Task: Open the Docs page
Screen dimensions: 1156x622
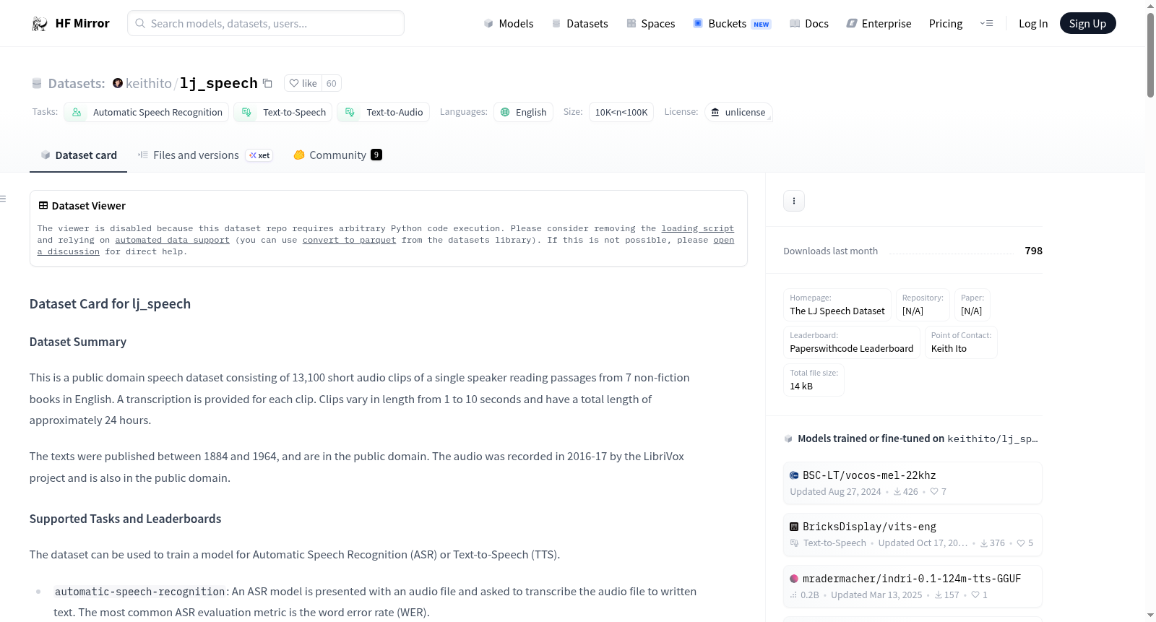Action: (809, 24)
